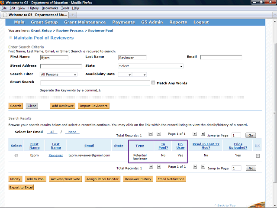Viewport: 277px width, 208px height.
Task: Open the first Availability Date dropdown
Action: click(x=124, y=75)
